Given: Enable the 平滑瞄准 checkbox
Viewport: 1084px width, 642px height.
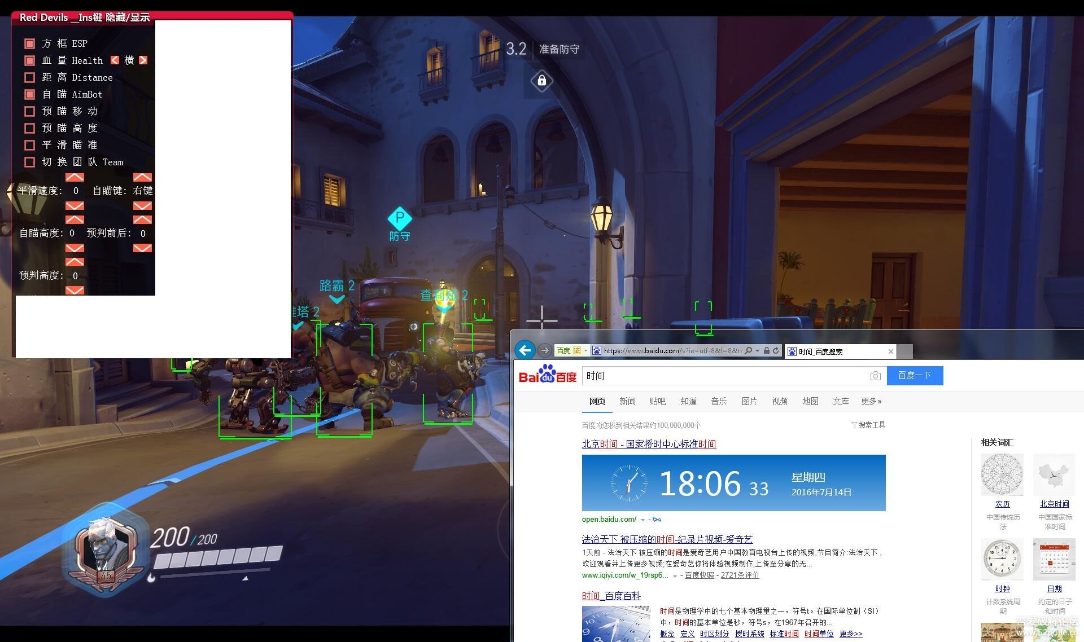Looking at the screenshot, I should pyautogui.click(x=30, y=145).
